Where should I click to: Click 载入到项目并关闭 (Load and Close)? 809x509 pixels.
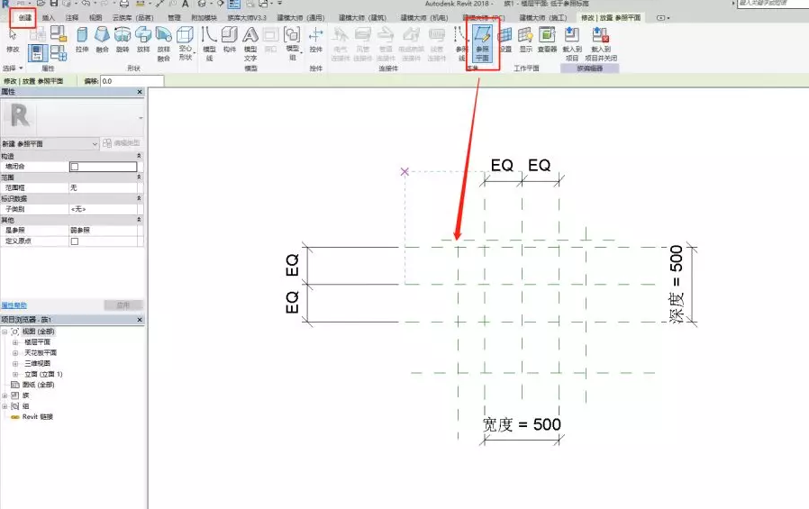coord(601,43)
